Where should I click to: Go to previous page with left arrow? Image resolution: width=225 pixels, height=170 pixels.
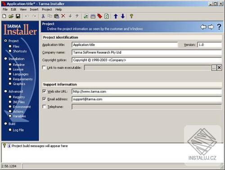203,27
